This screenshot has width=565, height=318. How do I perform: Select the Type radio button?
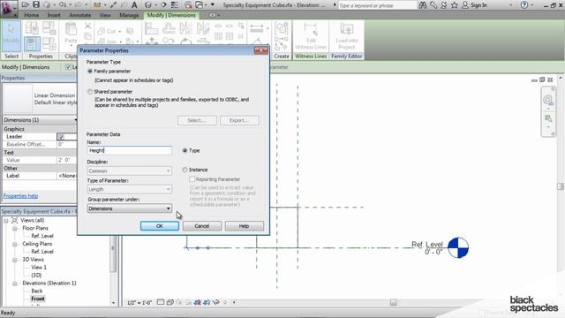[x=185, y=151]
